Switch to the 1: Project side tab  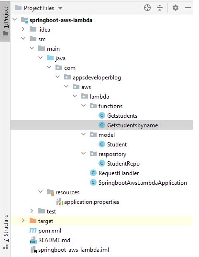[x=5, y=21]
